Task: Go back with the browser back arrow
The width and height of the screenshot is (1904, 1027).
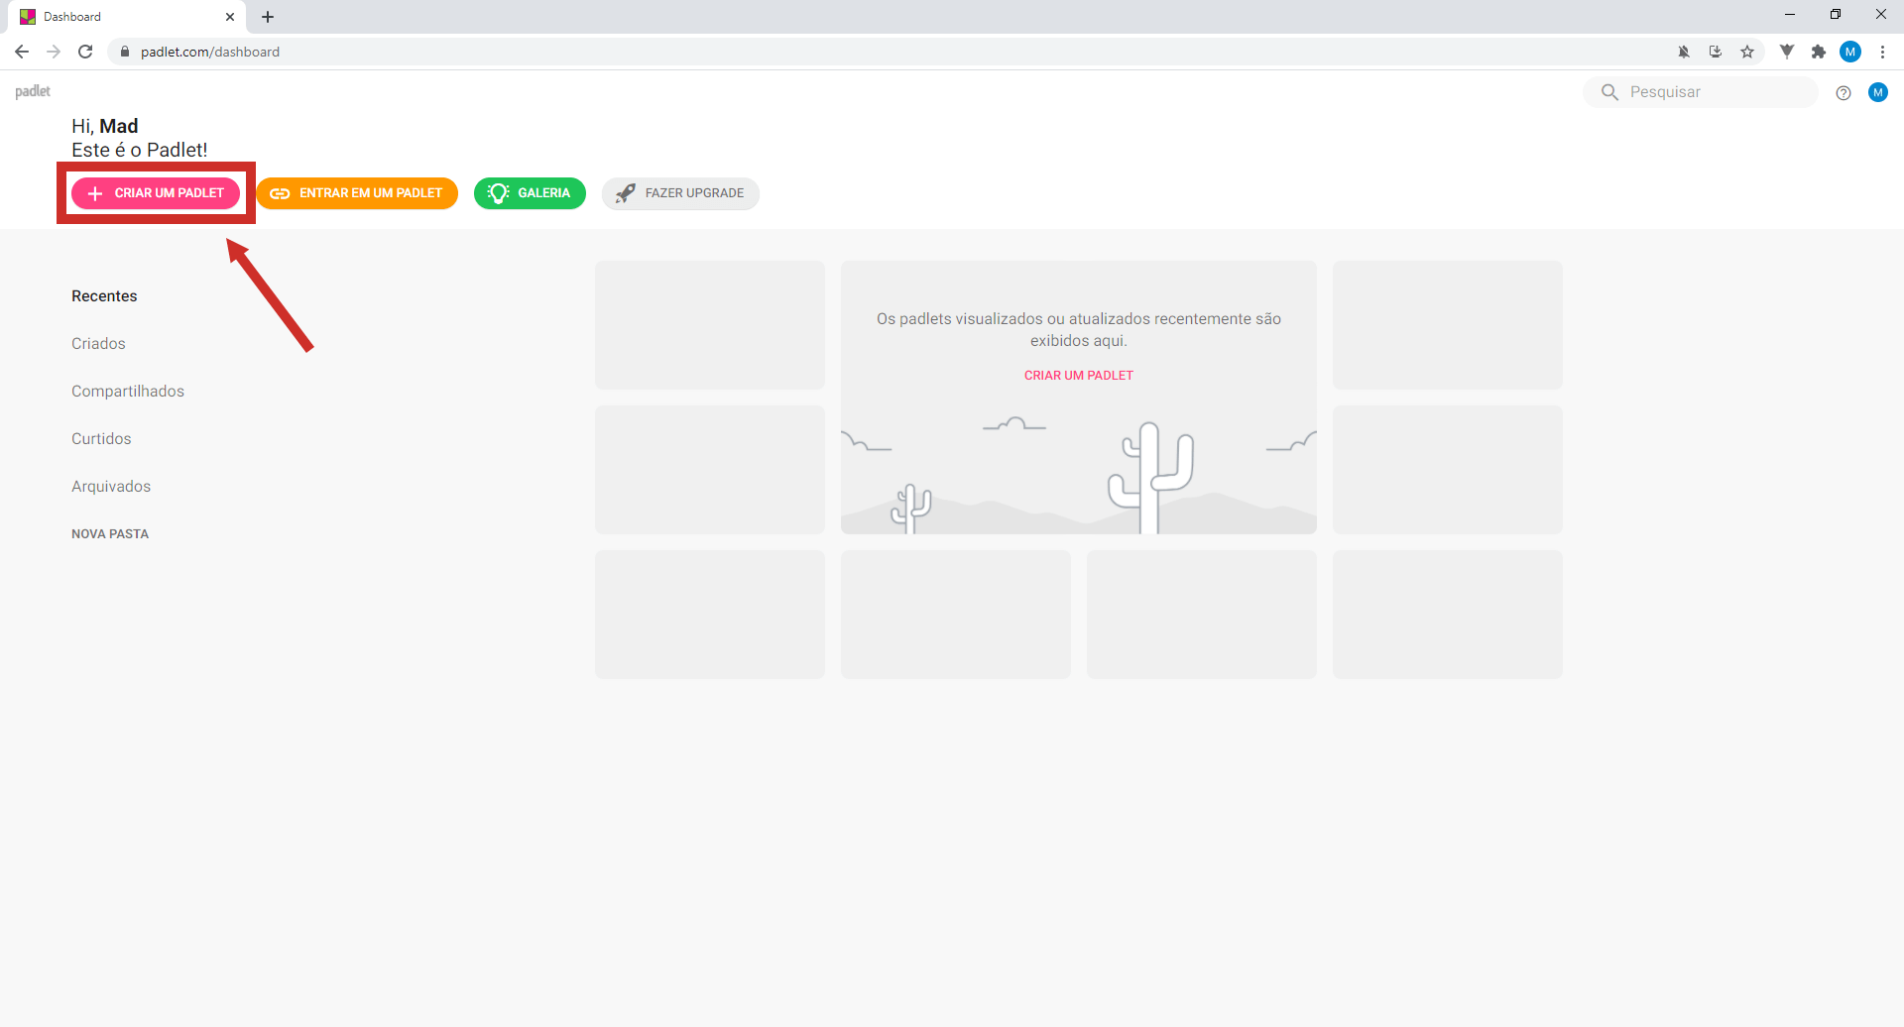Action: [22, 52]
